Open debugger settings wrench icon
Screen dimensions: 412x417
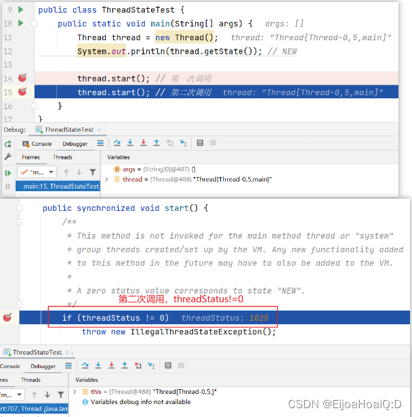[x=8, y=157]
